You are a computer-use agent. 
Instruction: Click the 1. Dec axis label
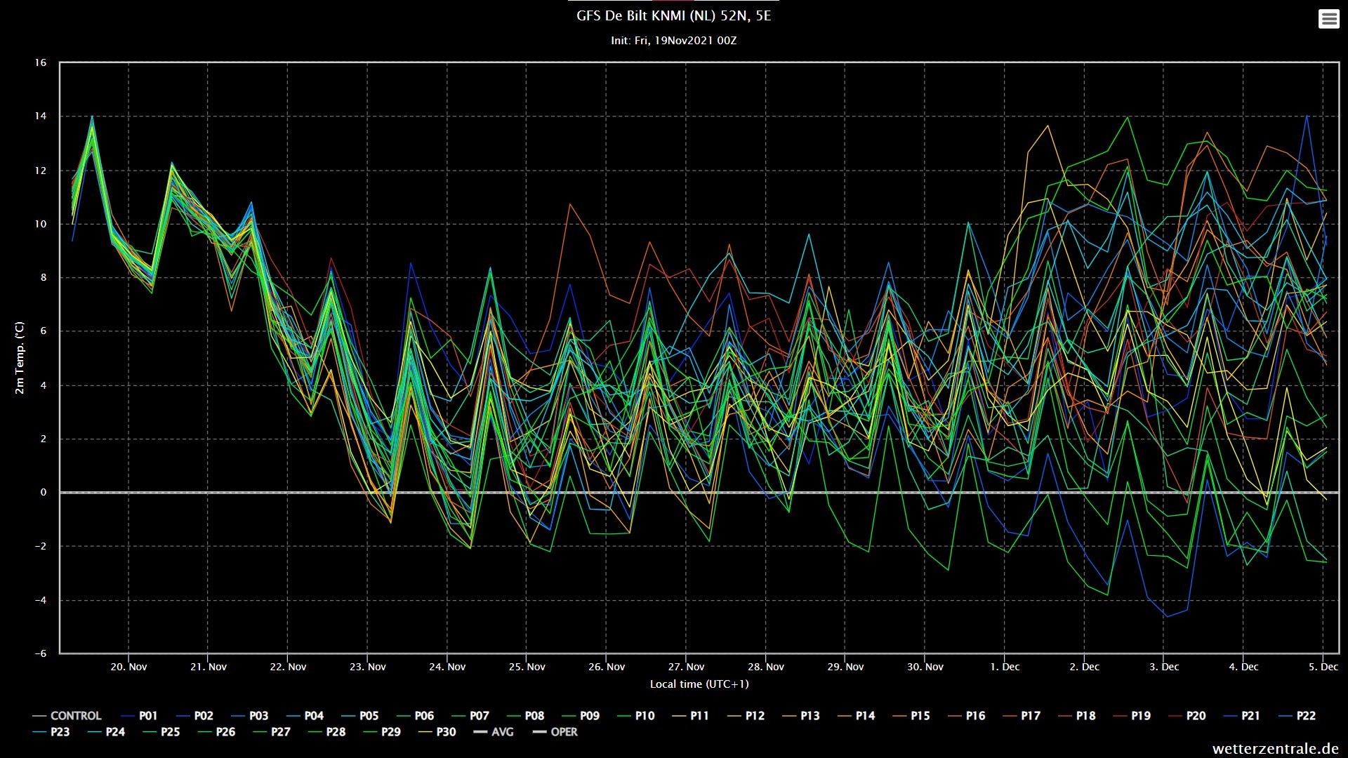(x=1005, y=667)
